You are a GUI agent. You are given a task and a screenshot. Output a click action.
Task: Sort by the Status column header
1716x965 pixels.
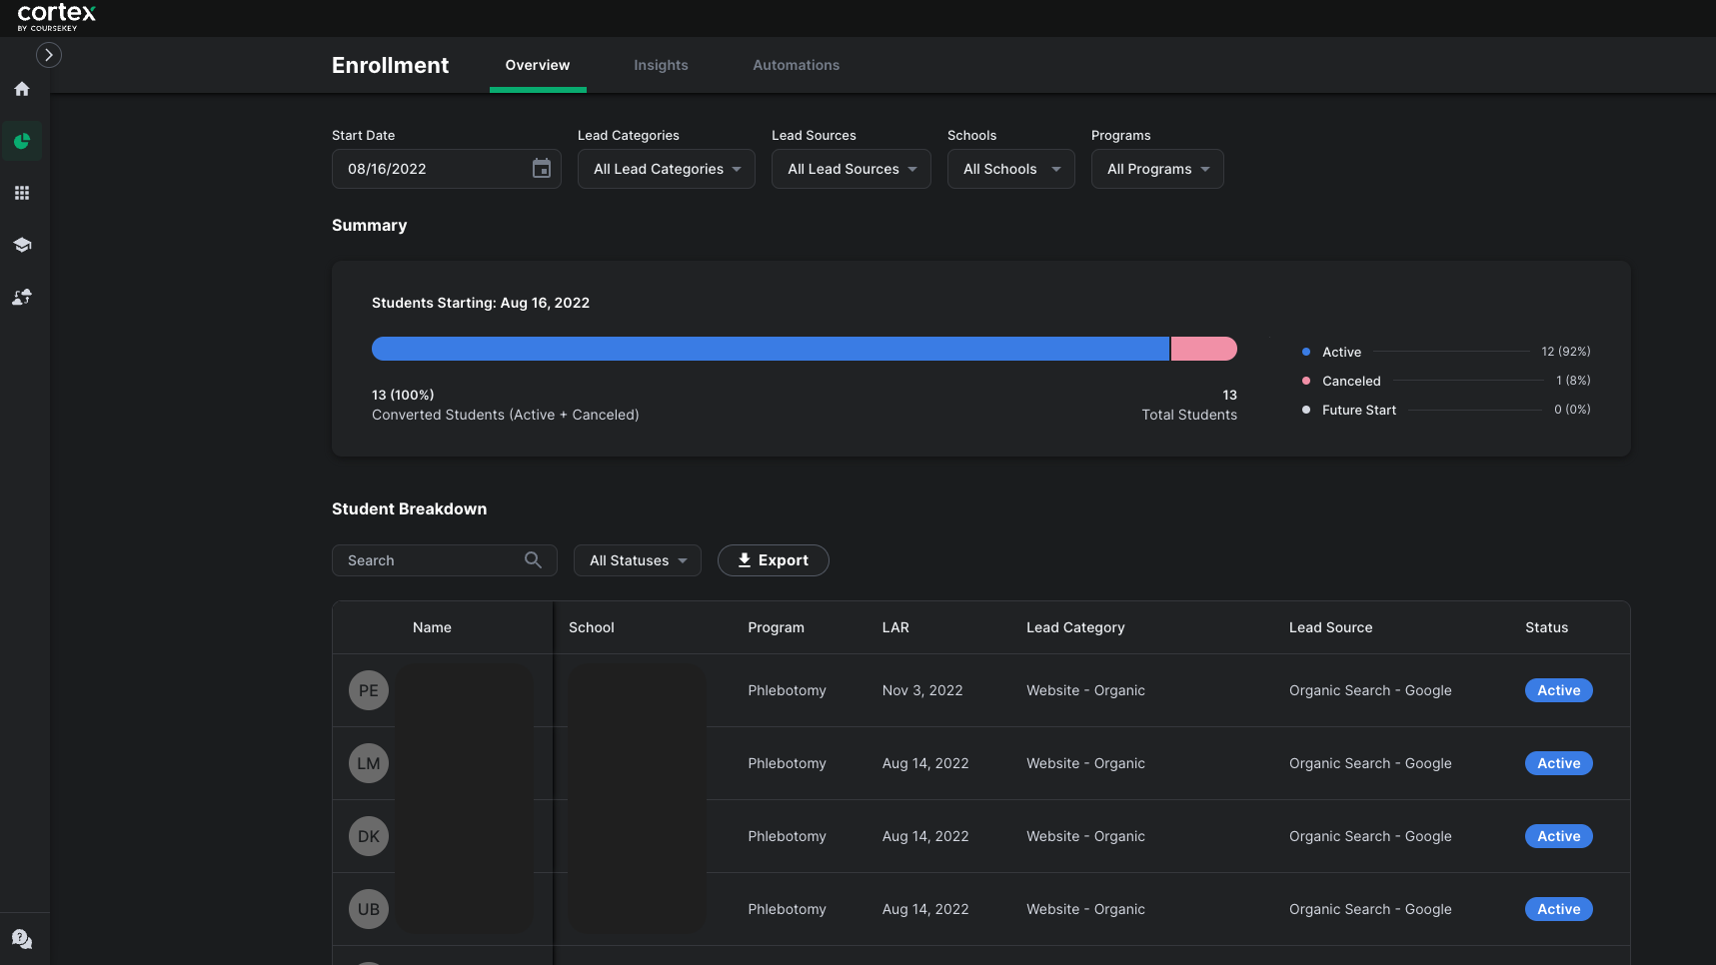[x=1546, y=627]
